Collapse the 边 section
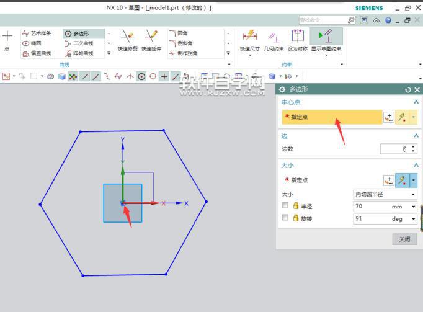 (416, 136)
